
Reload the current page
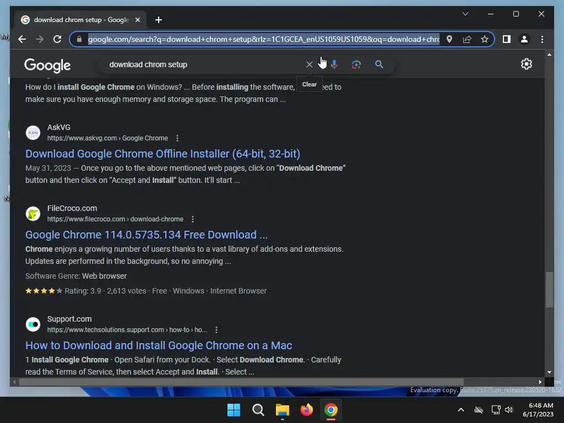(57, 39)
